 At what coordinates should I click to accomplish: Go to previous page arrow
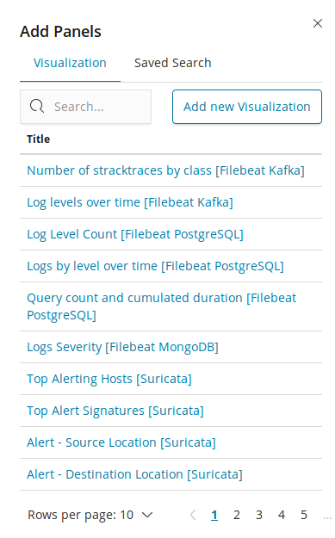(193, 515)
